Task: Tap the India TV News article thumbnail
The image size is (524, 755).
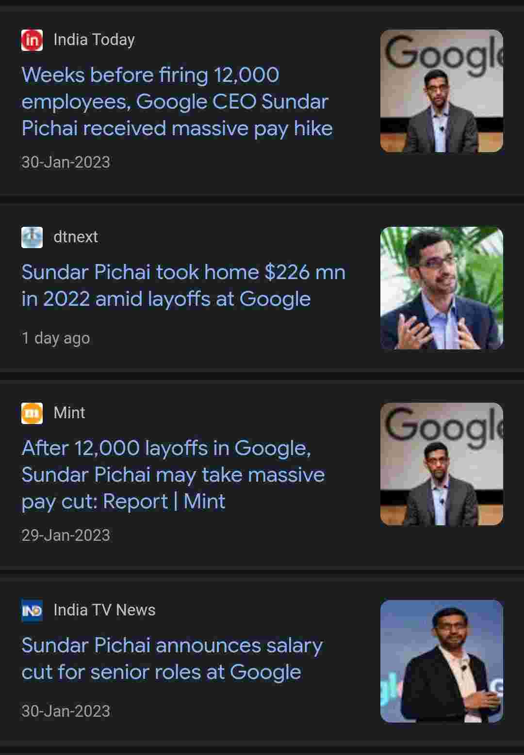Action: pos(442,661)
